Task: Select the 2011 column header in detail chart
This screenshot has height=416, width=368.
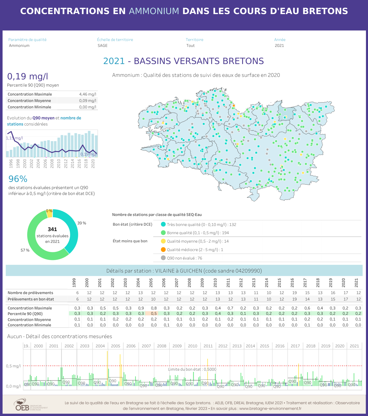Action: (x=208, y=346)
